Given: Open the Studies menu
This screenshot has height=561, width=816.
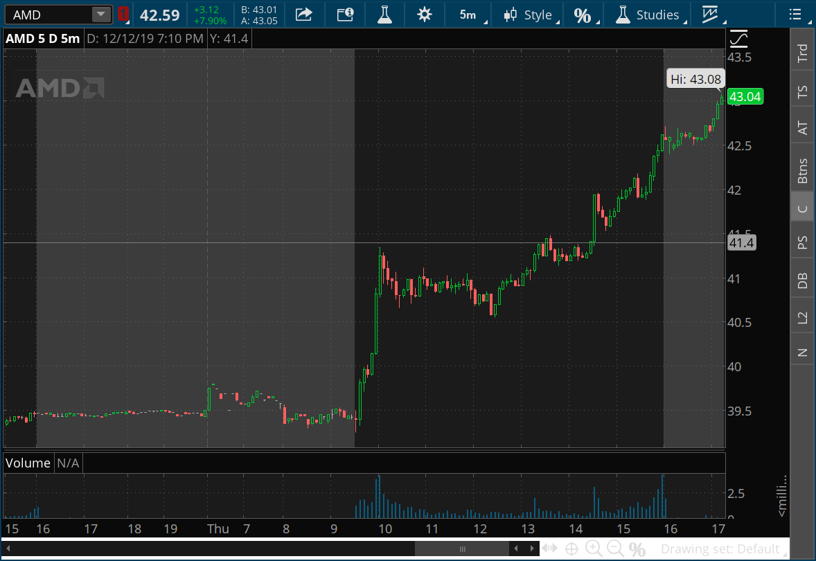Looking at the screenshot, I should [x=650, y=15].
